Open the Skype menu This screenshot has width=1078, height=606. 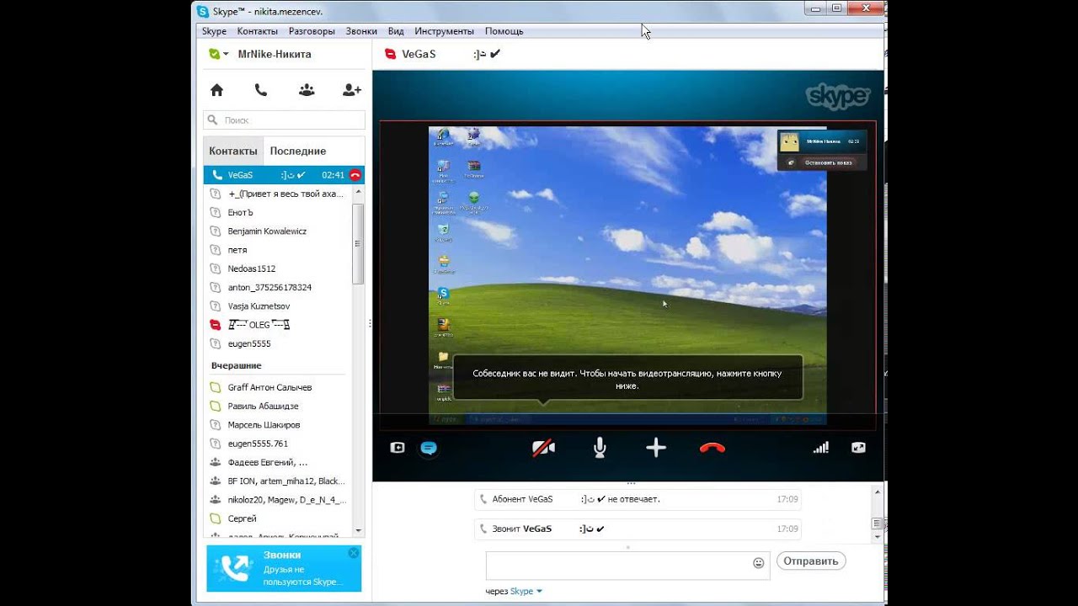click(214, 31)
